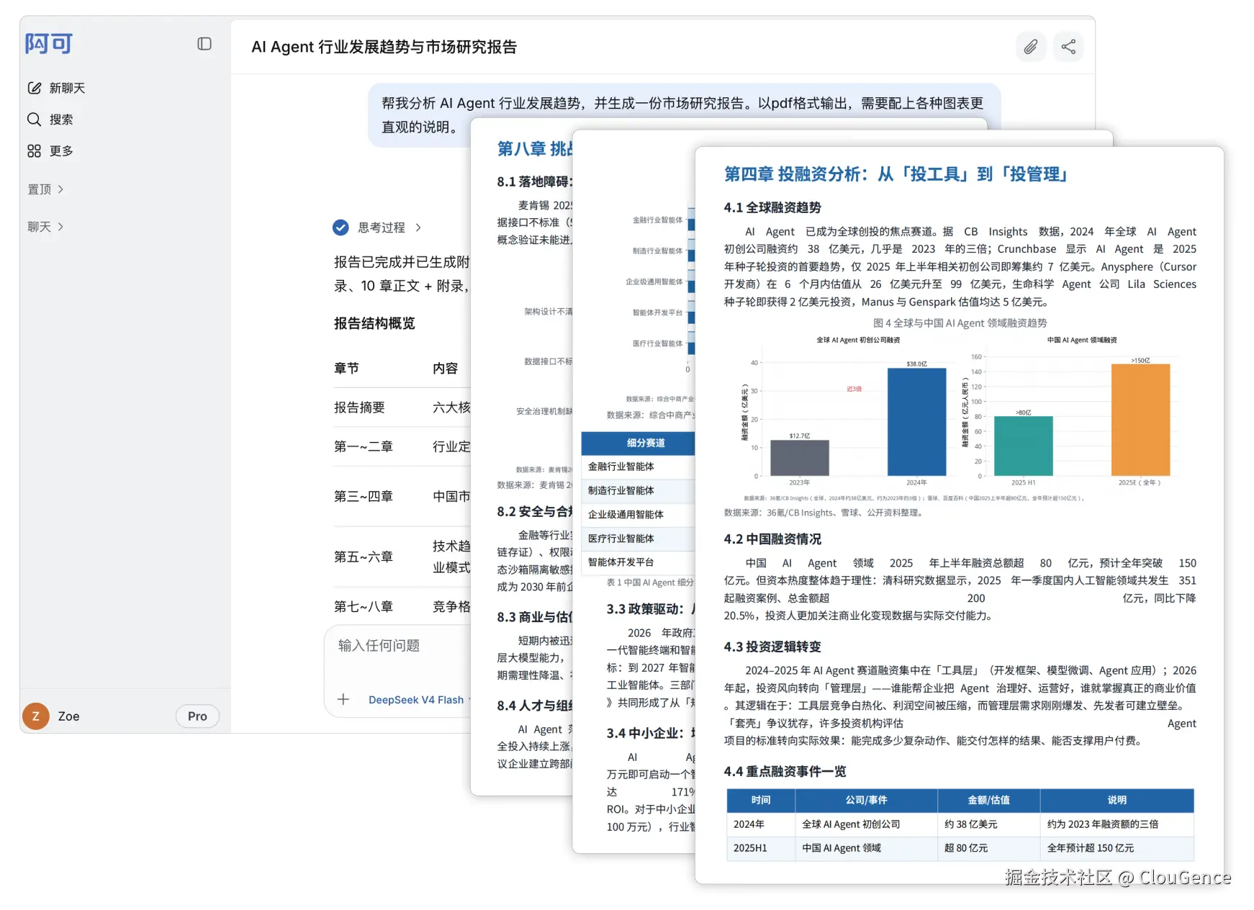This screenshot has height=910, width=1254.
Task: Click the gray 2023年 bar in chart
Action: click(x=800, y=458)
